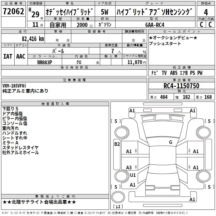Click the G windshield mark on diagram
This screenshot has height=216, width=216.
pos(170,142)
